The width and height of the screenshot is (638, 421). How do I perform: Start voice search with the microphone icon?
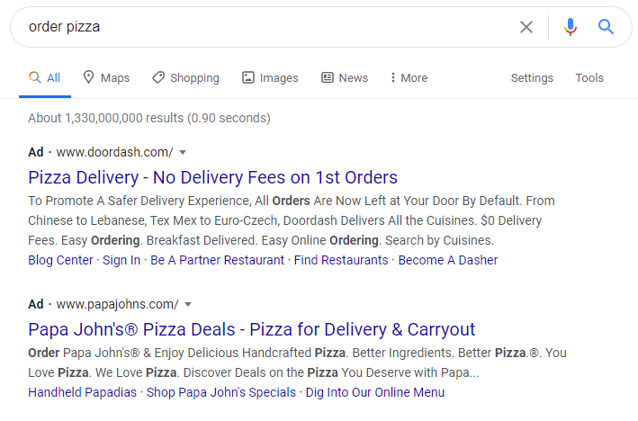[x=570, y=27]
